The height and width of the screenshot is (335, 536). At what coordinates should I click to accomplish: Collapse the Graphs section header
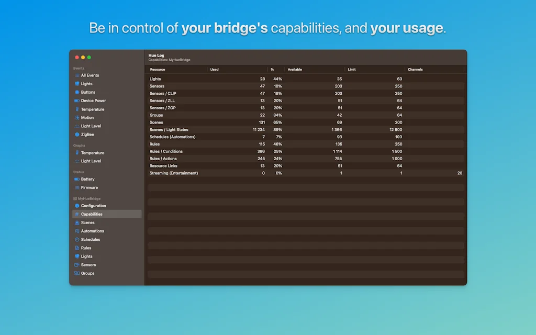tap(79, 145)
